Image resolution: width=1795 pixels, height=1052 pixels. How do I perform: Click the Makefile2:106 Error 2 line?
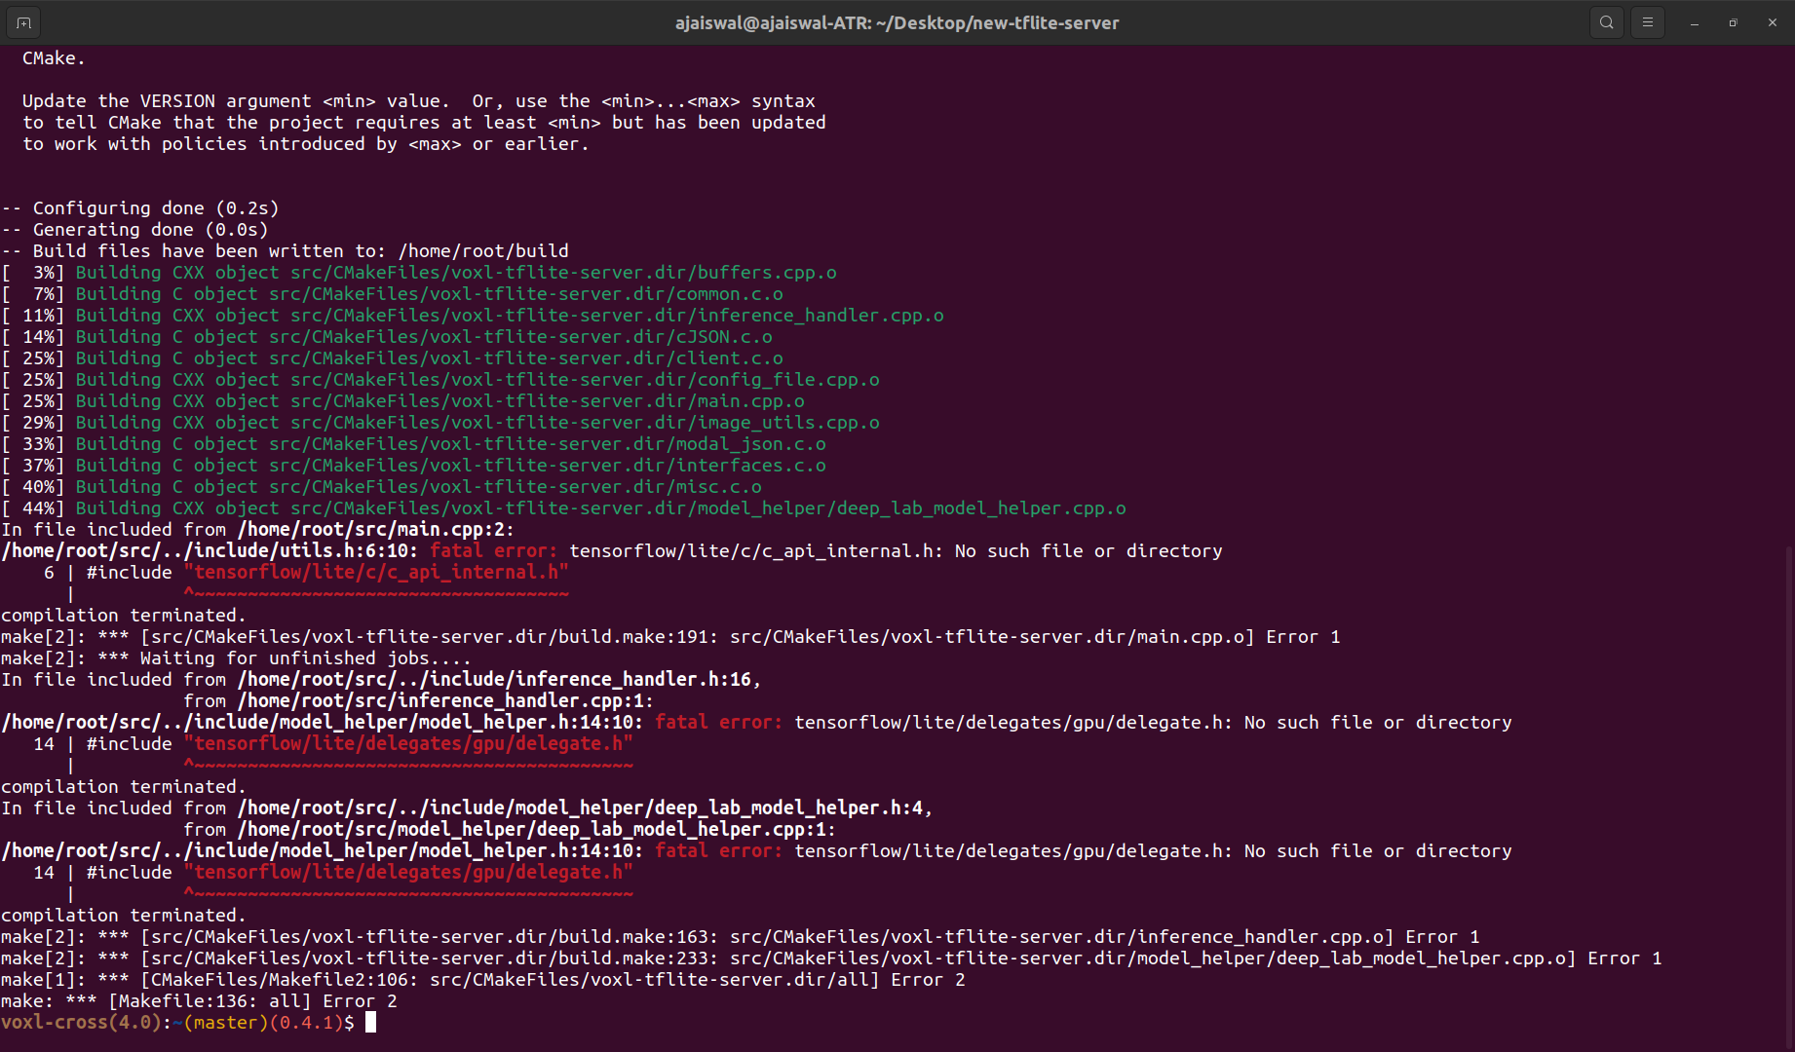483,980
